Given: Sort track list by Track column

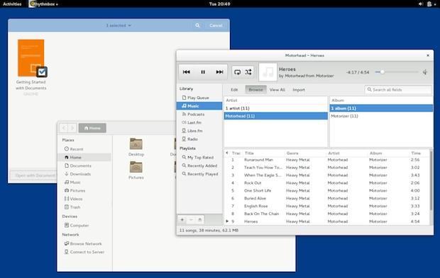Looking at the screenshot, I should tap(236, 153).
